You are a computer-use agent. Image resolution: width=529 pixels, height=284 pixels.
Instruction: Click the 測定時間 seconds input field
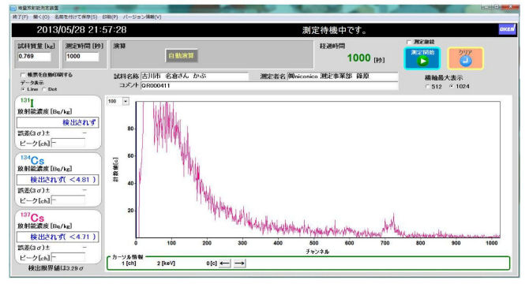click(82, 56)
